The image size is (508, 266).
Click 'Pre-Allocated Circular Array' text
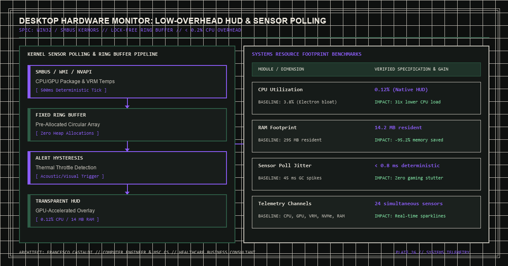(68, 125)
